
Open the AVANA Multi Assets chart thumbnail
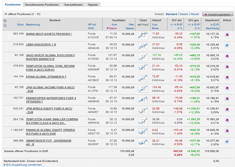[x=143, y=36]
